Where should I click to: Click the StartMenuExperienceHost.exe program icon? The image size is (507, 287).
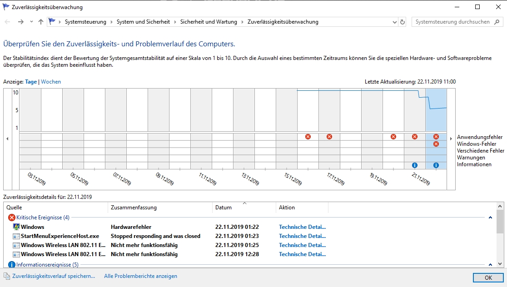coord(16,236)
